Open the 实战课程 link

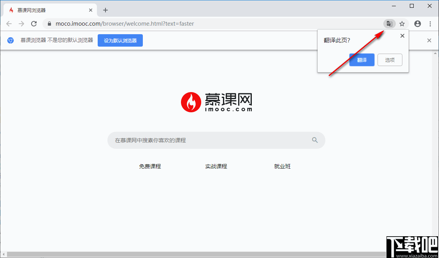pos(216,166)
